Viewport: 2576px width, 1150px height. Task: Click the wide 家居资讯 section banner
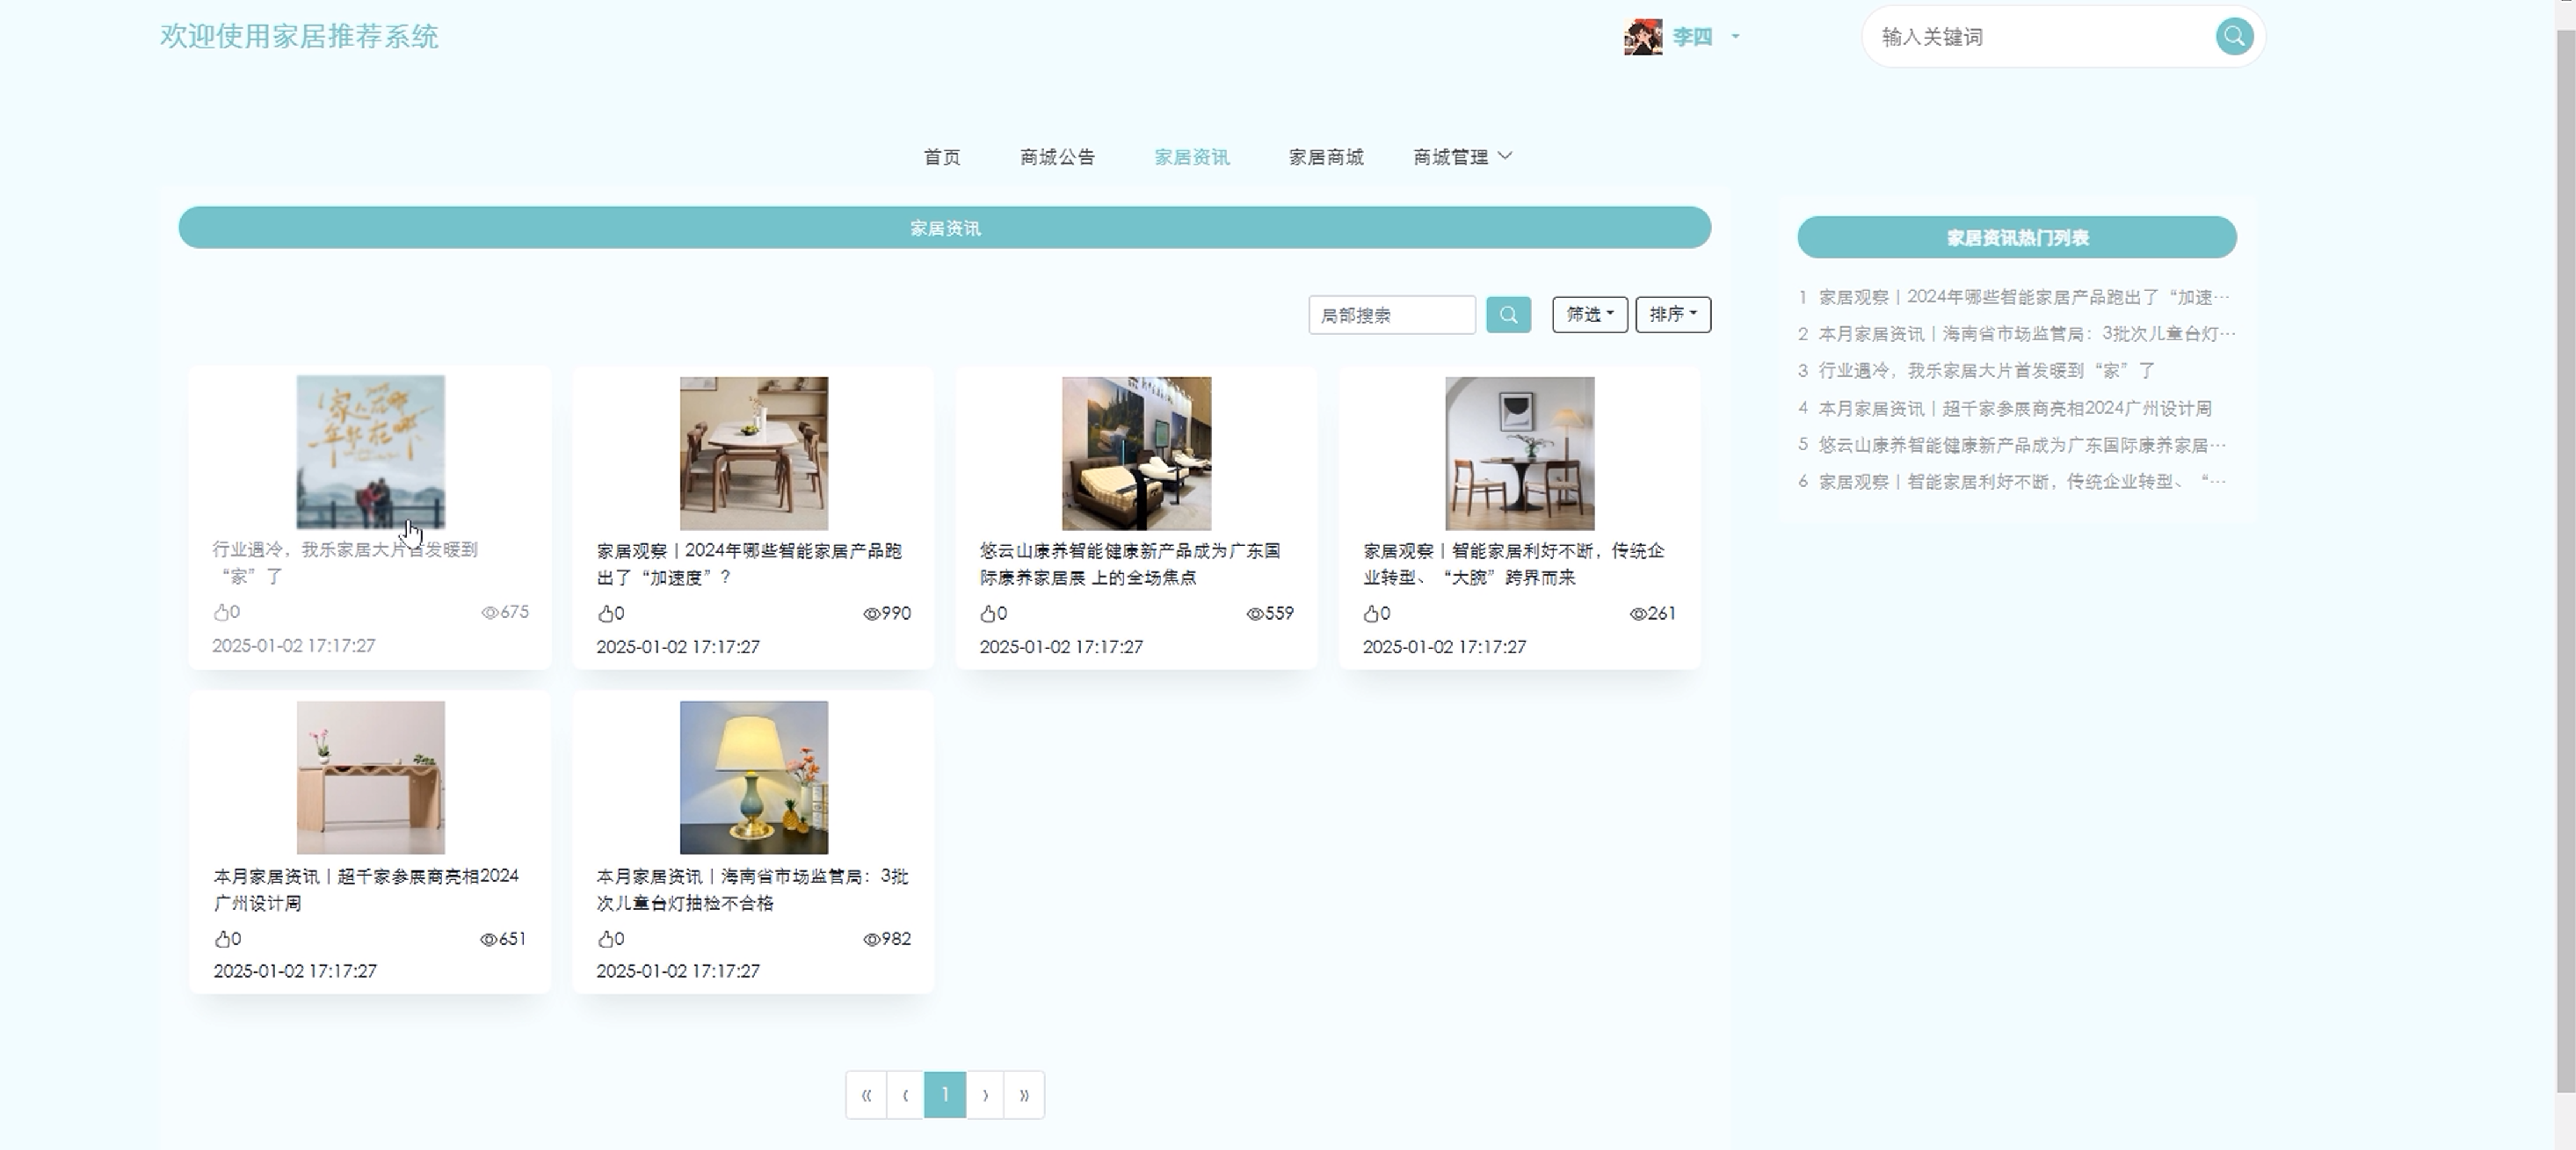tap(945, 228)
